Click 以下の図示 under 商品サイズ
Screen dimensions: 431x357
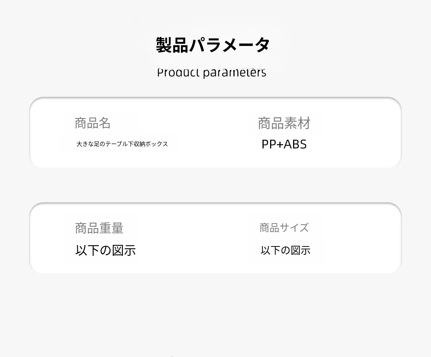click(x=286, y=250)
